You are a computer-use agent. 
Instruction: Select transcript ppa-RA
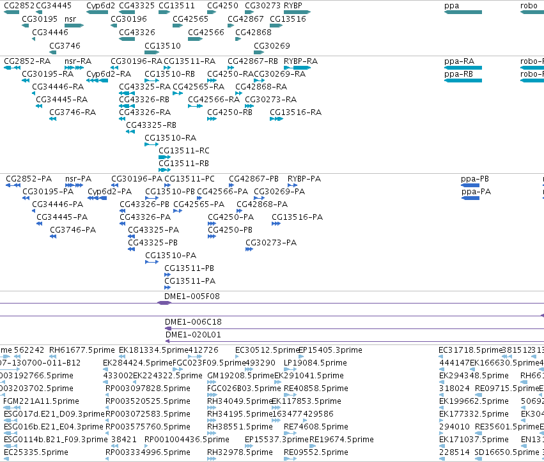460,61
